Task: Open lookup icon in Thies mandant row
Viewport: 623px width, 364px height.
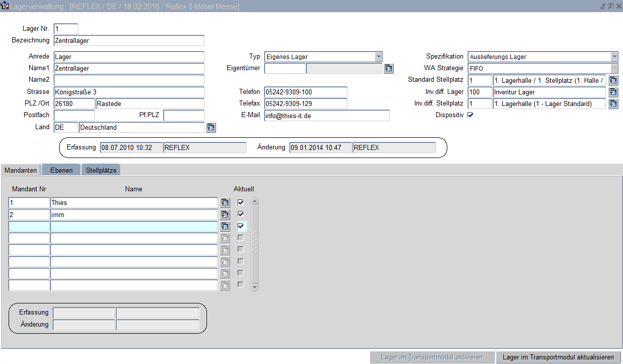Action: 225,203
